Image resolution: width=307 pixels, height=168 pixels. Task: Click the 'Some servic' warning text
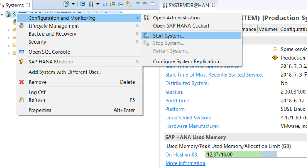coord(293,49)
